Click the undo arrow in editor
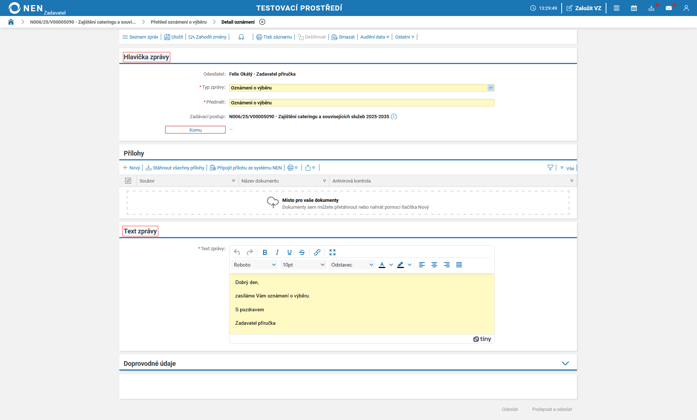Screen dimensions: 697x420 (237, 252)
